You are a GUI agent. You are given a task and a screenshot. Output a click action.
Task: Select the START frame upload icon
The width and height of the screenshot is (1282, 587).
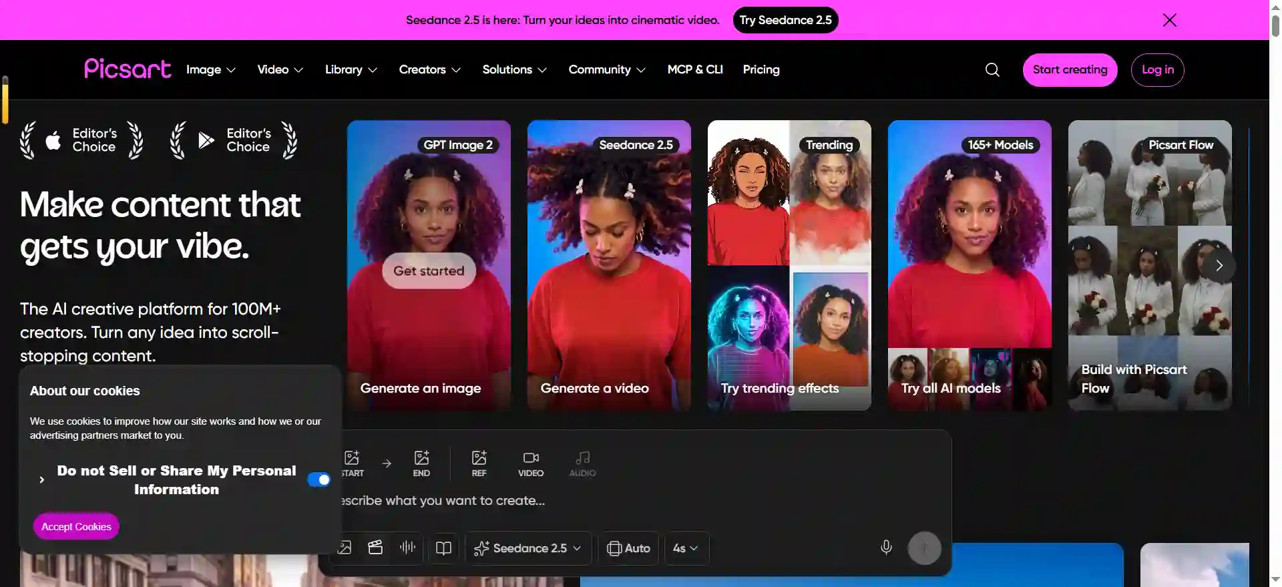pos(352,463)
